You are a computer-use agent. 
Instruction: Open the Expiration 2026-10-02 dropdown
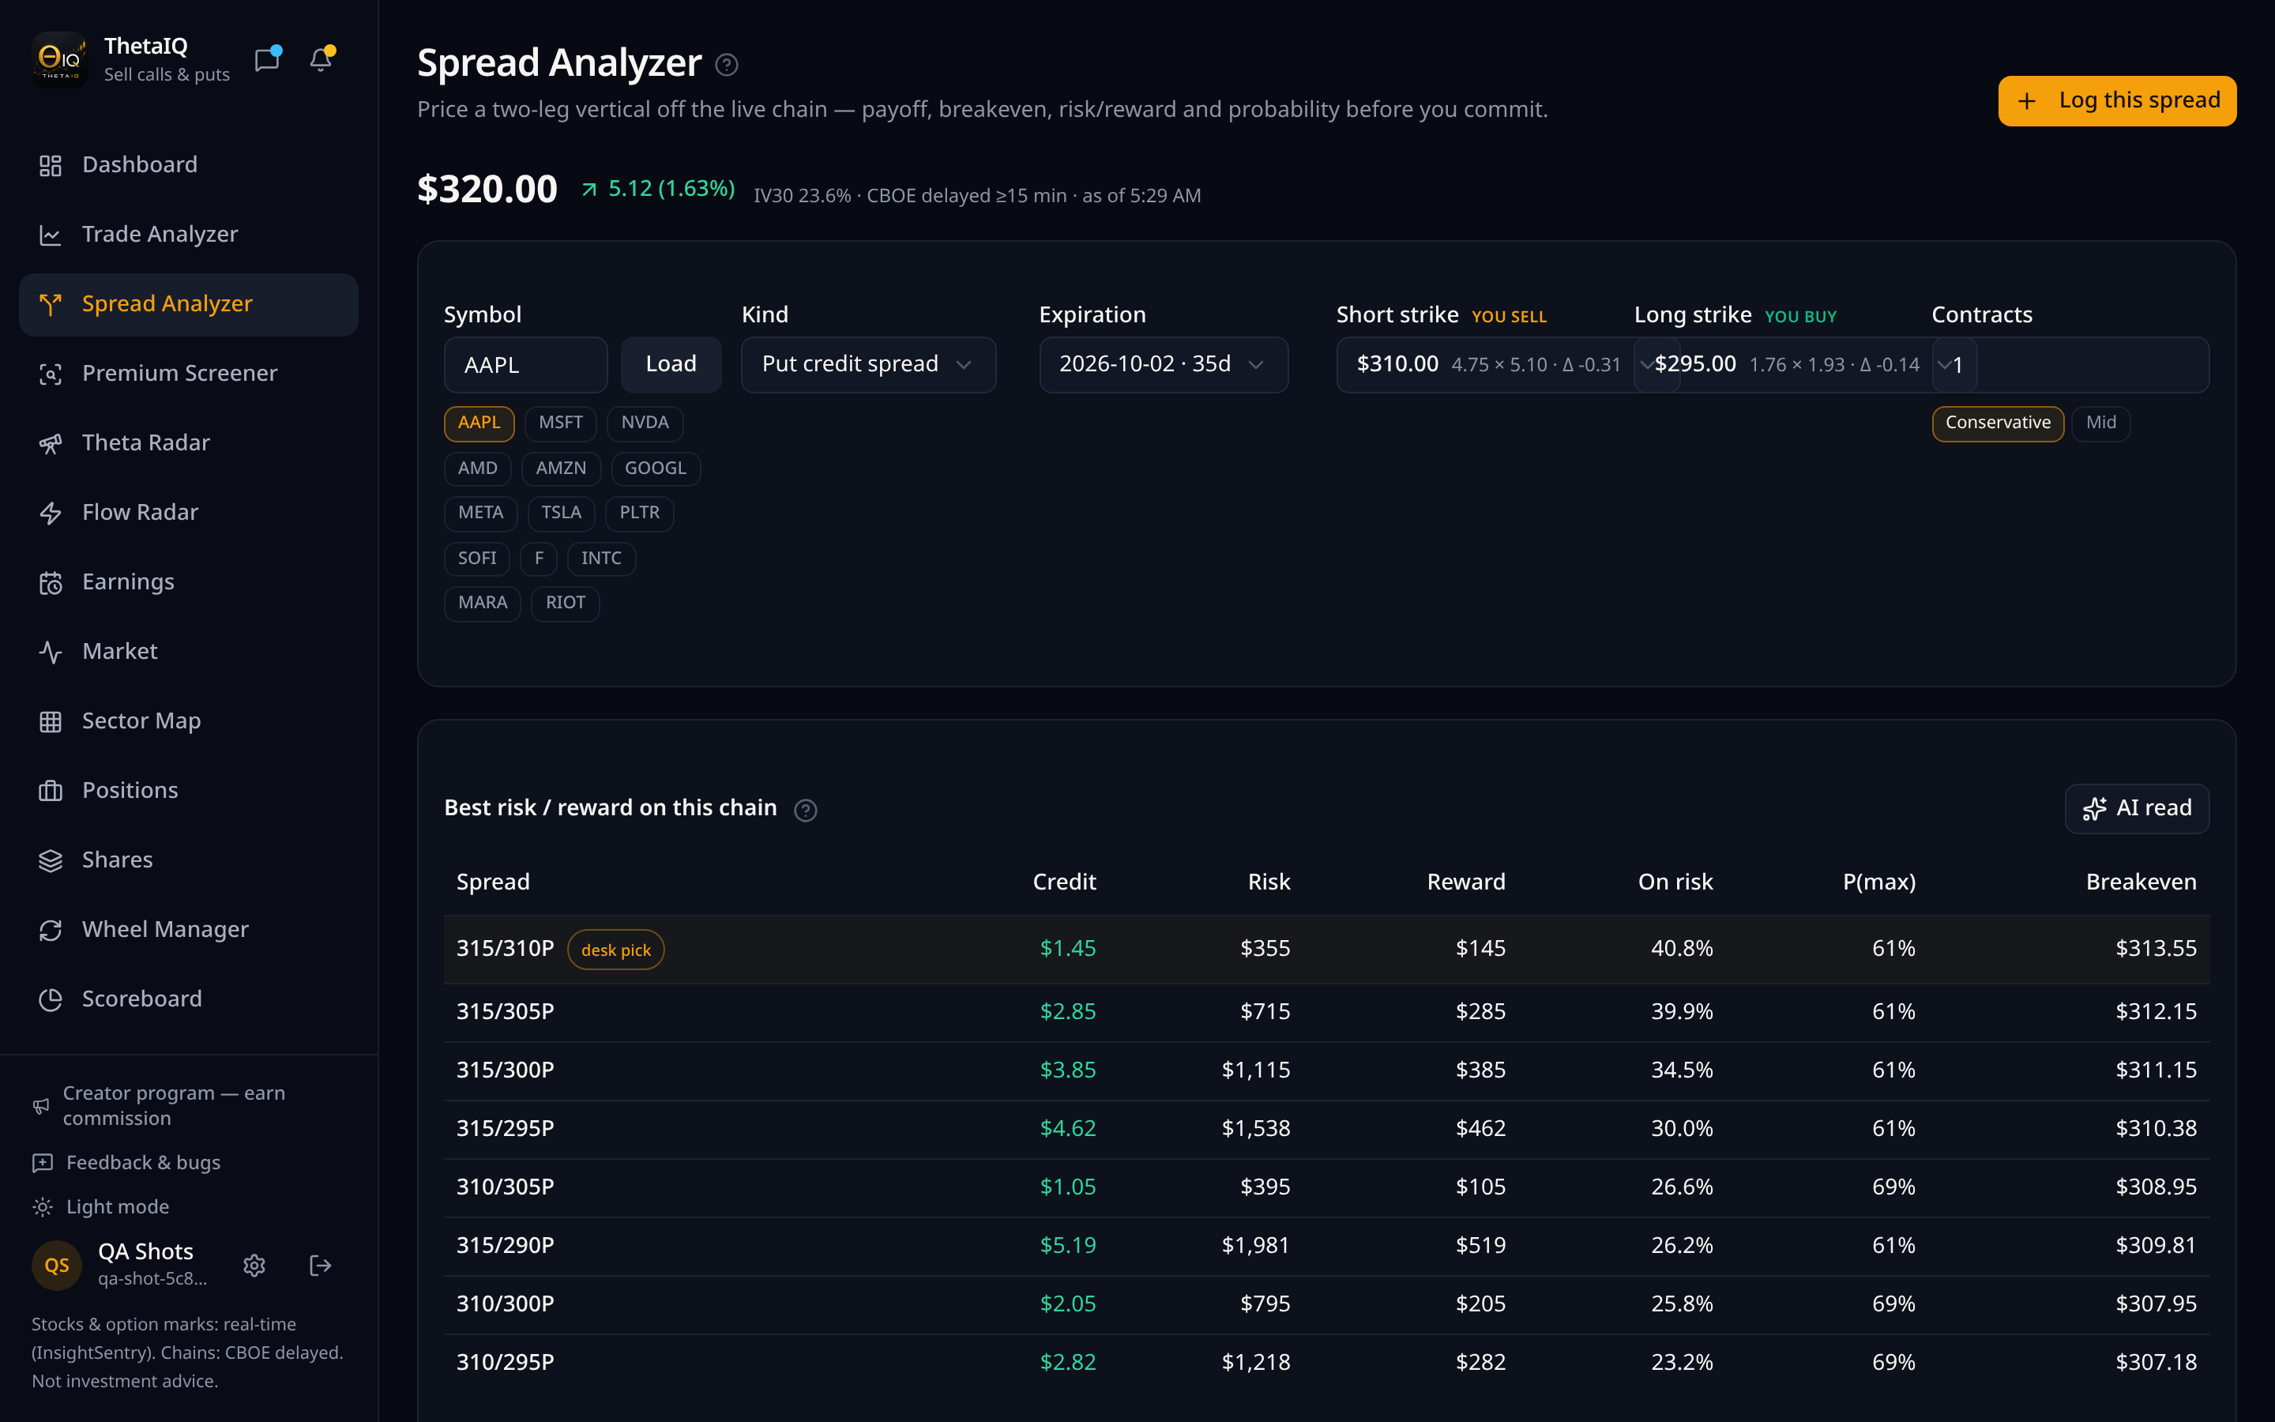1164,365
